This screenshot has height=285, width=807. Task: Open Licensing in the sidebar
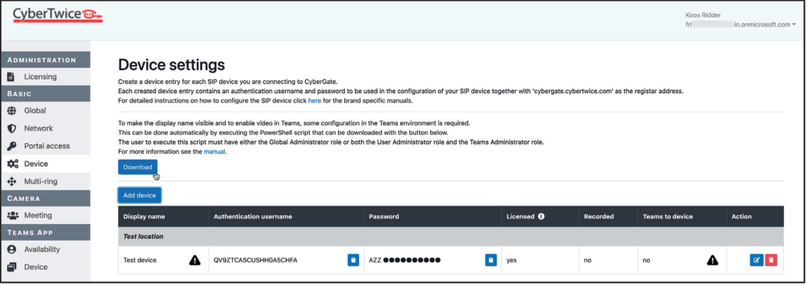point(40,77)
